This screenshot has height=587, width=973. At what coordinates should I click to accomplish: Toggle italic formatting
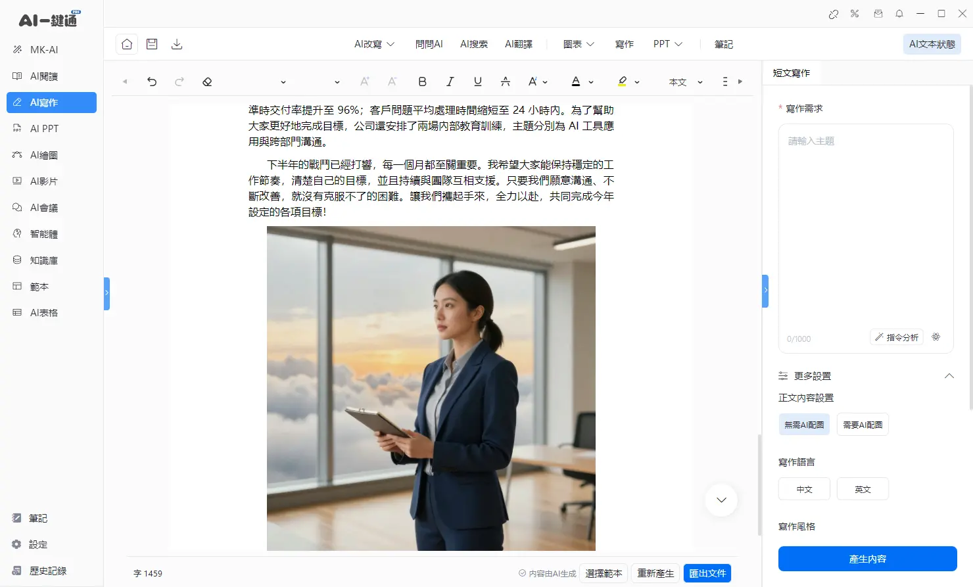450,82
